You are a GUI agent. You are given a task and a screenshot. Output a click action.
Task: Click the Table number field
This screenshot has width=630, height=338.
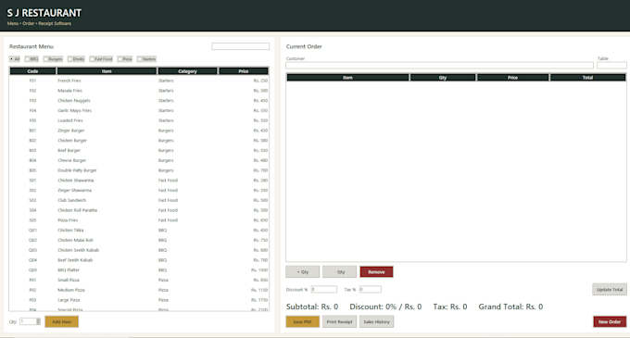click(611, 65)
